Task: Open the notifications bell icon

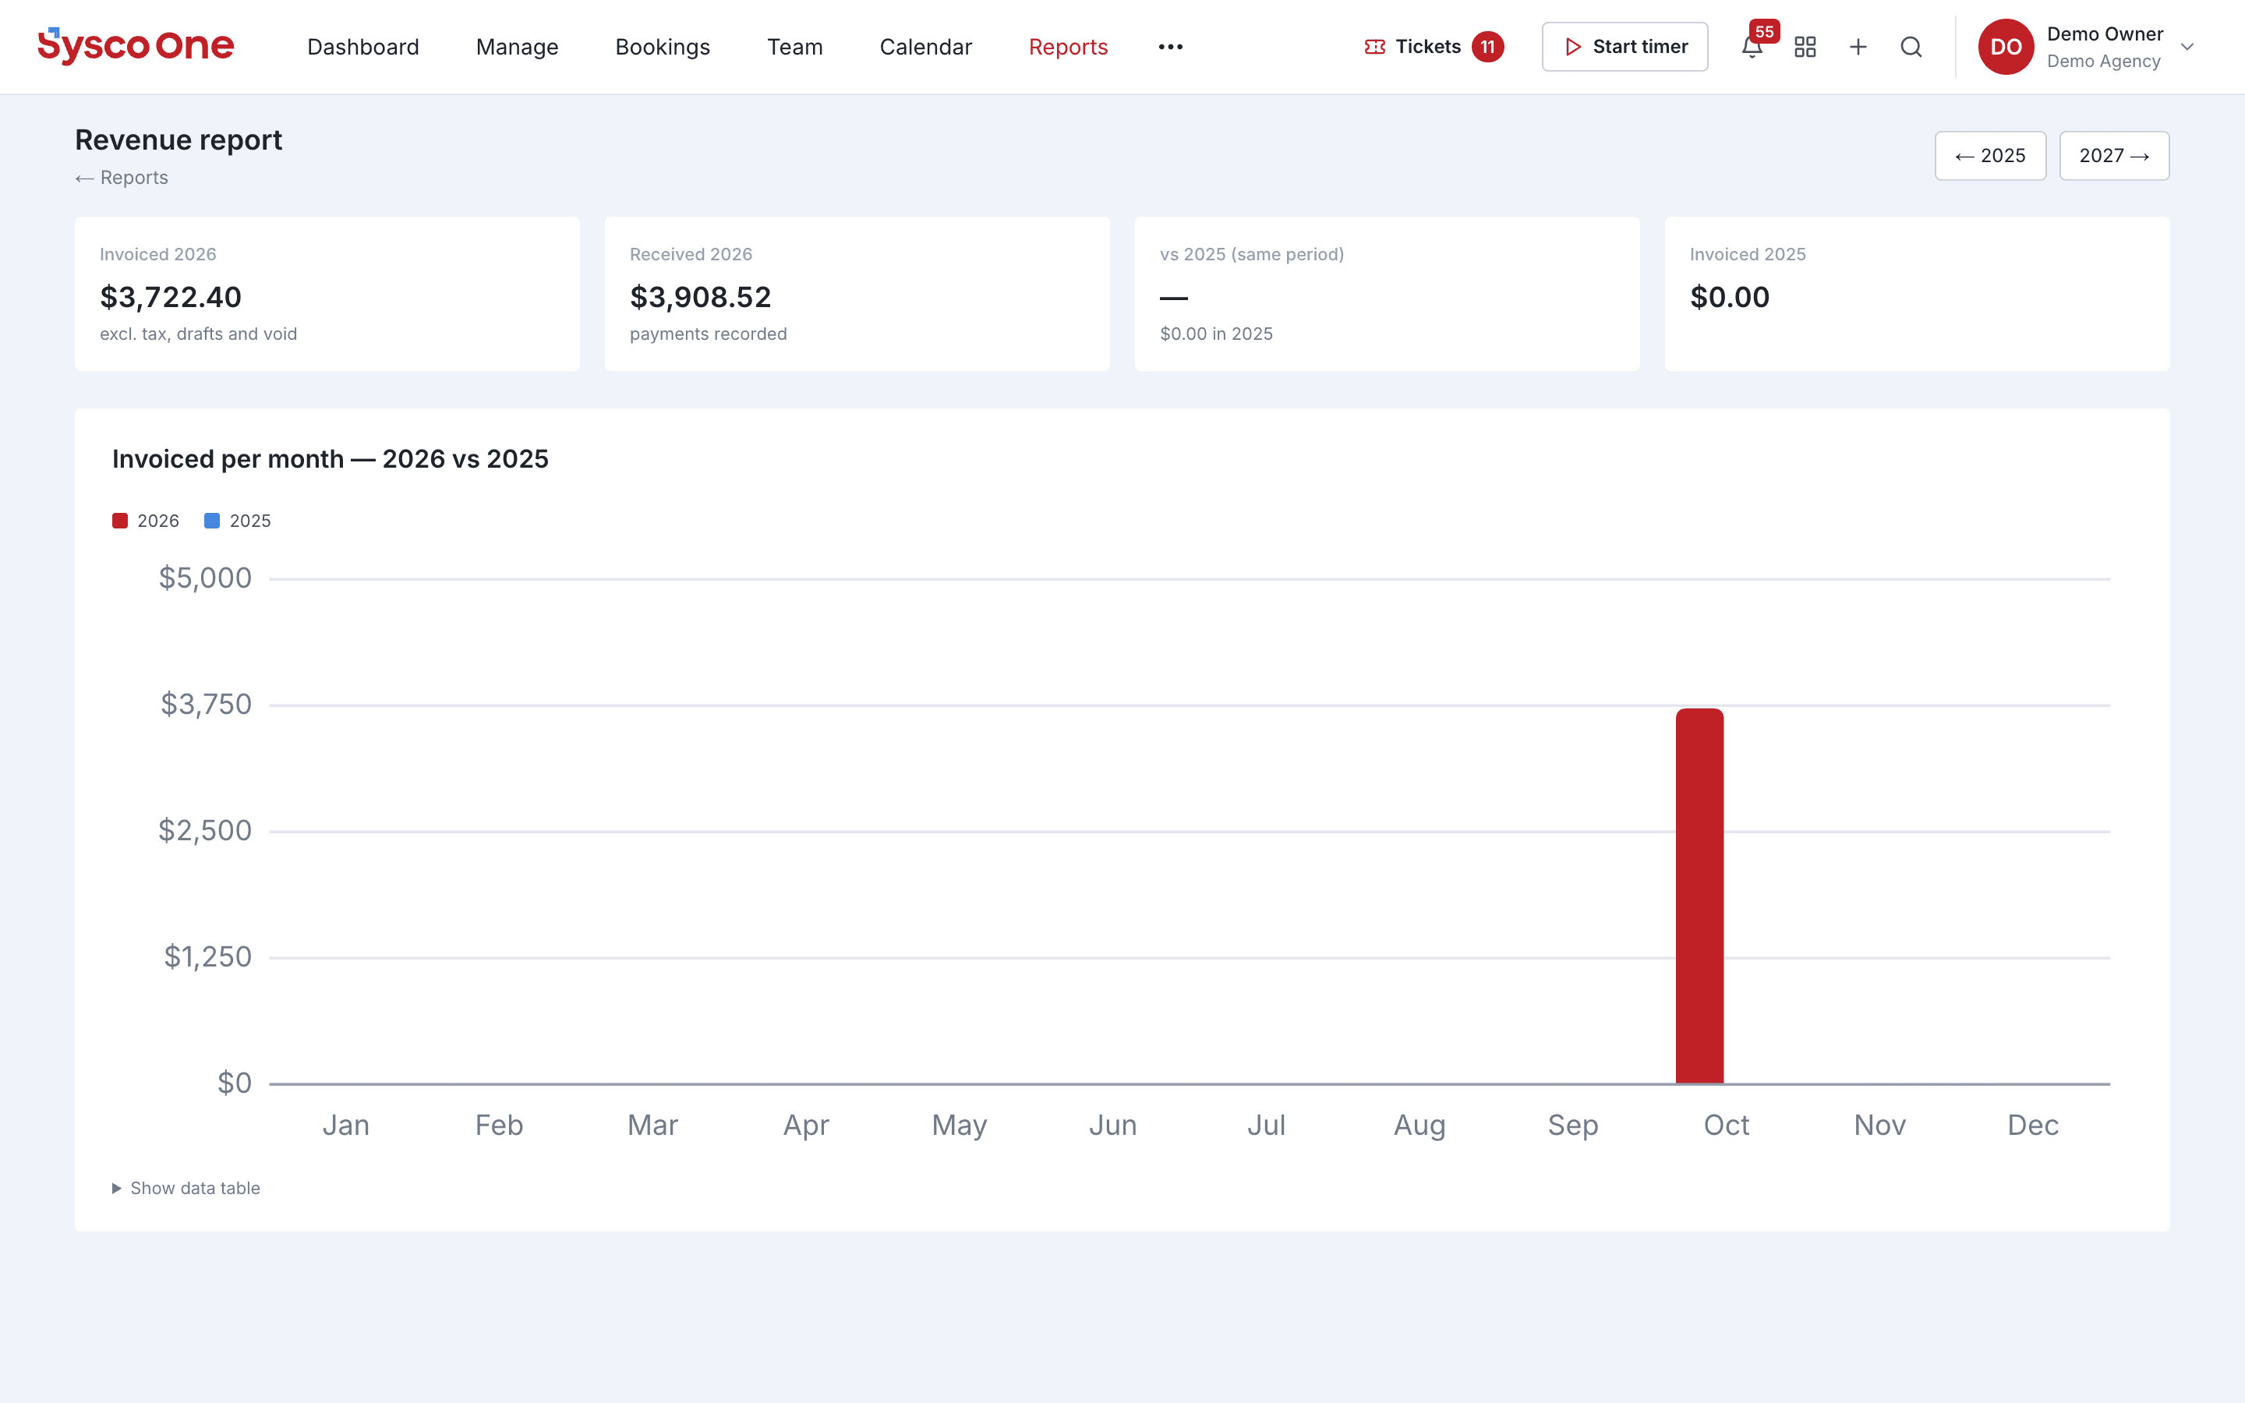Action: (1752, 48)
